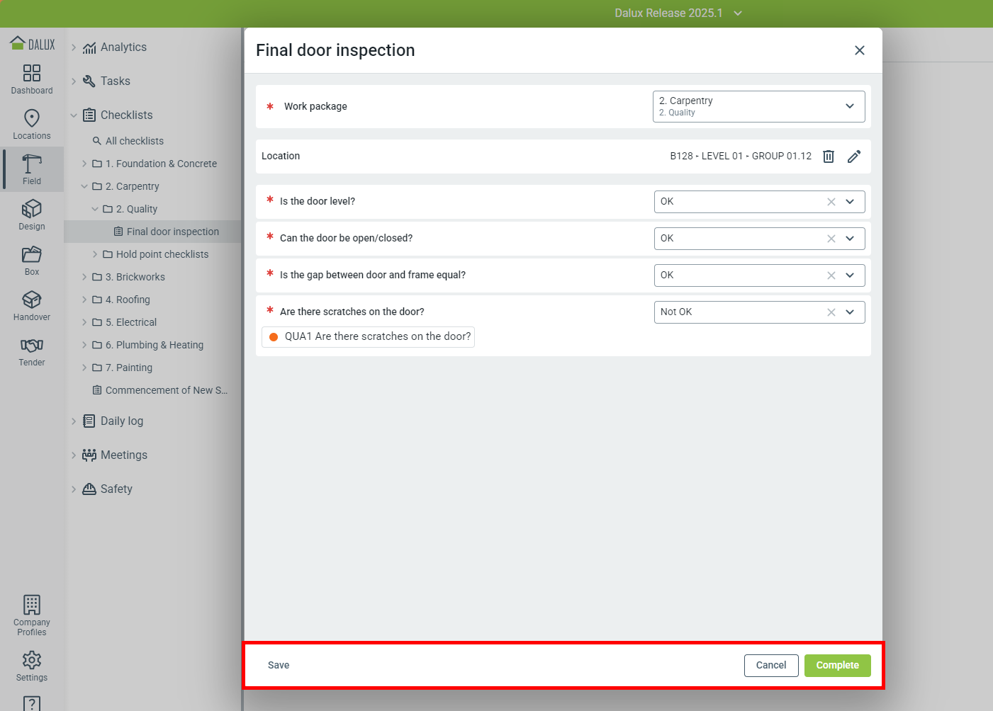Image resolution: width=993 pixels, height=711 pixels.
Task: Open the Locations pin icon
Action: coord(32,118)
